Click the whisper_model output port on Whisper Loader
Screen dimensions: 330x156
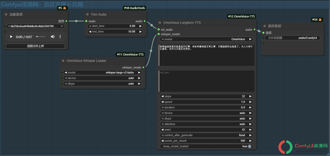pyautogui.click(x=143, y=67)
